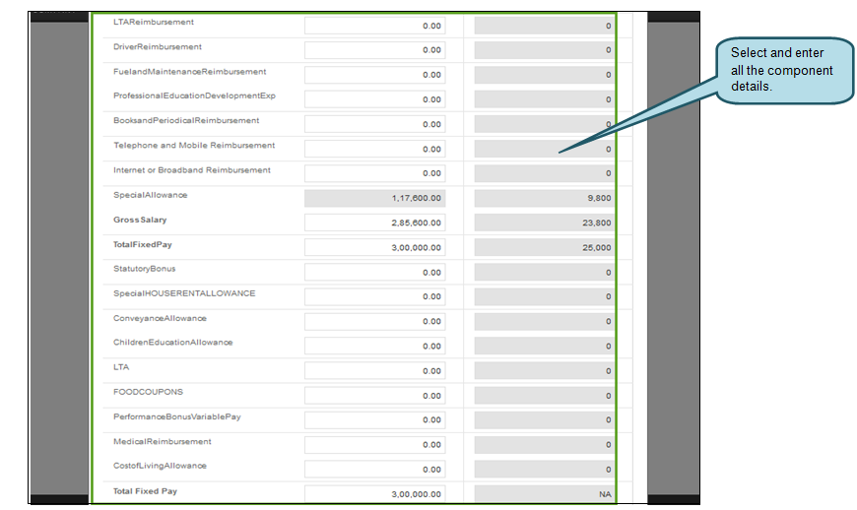
Task: Click the GrossSalary monthly value 23,800
Action: pos(545,223)
